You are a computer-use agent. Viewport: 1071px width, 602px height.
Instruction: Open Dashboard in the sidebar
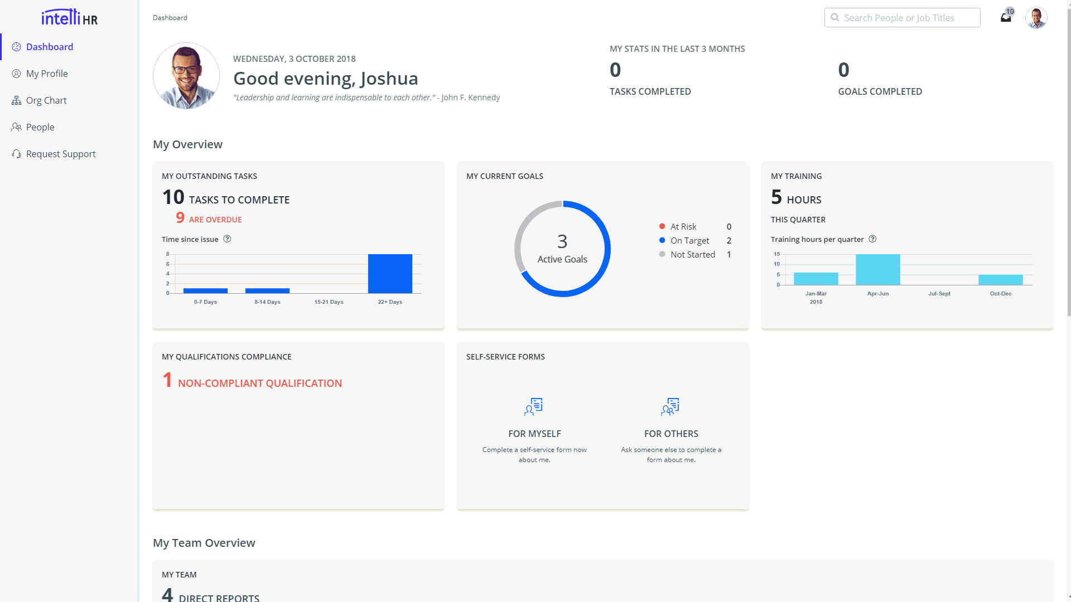(x=49, y=47)
